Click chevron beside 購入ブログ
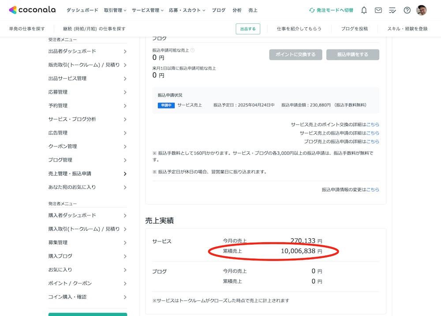This screenshot has width=441, height=316. (x=125, y=256)
